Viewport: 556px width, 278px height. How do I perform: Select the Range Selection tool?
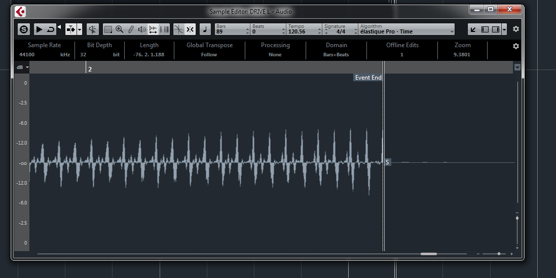coord(108,29)
